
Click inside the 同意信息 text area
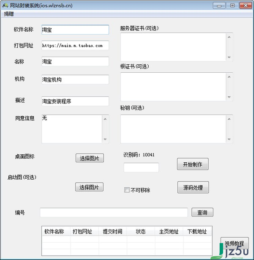[72, 129]
